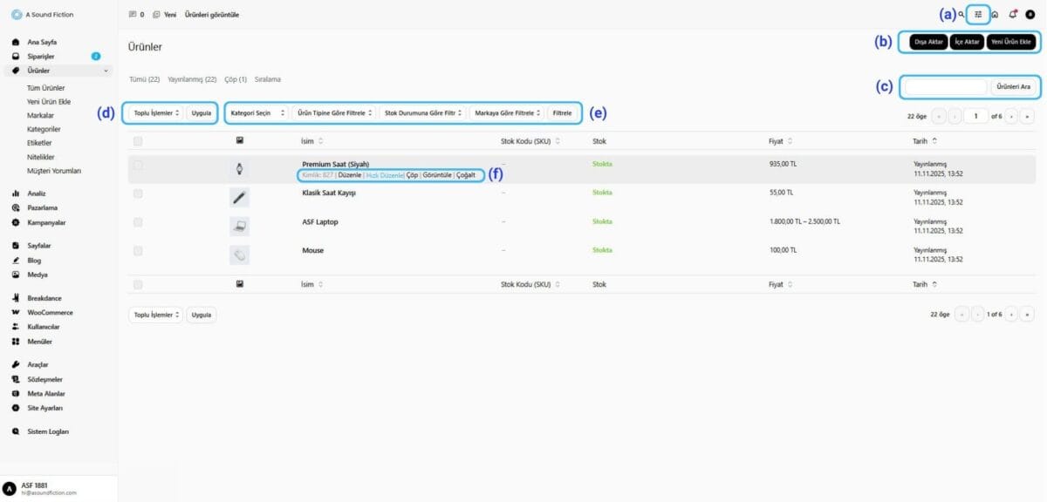Expand the top Toplu İşlemler dropdown
The width and height of the screenshot is (1047, 502).
click(155, 112)
